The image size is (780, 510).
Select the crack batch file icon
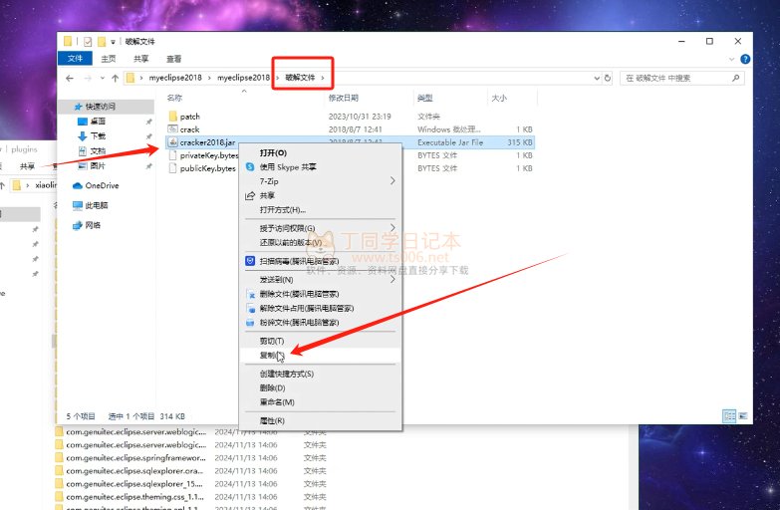coord(172,129)
